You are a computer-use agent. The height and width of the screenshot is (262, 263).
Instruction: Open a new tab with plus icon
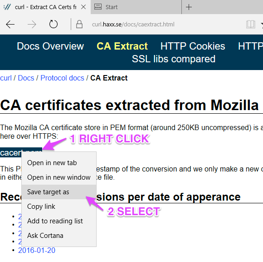[x=189, y=7]
